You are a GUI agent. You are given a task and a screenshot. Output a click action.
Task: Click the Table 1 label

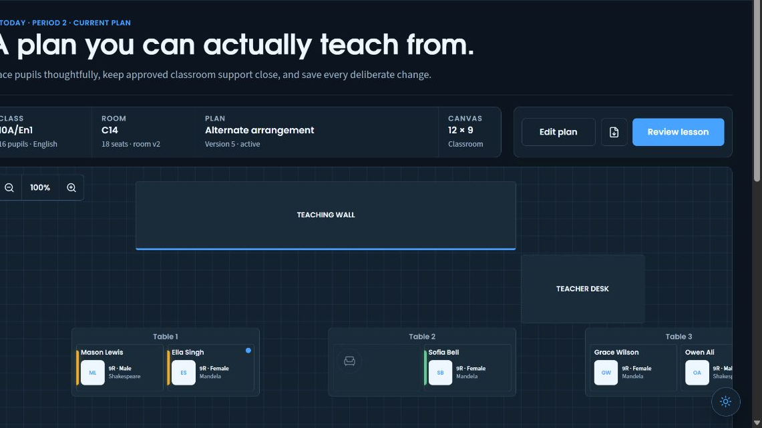165,337
